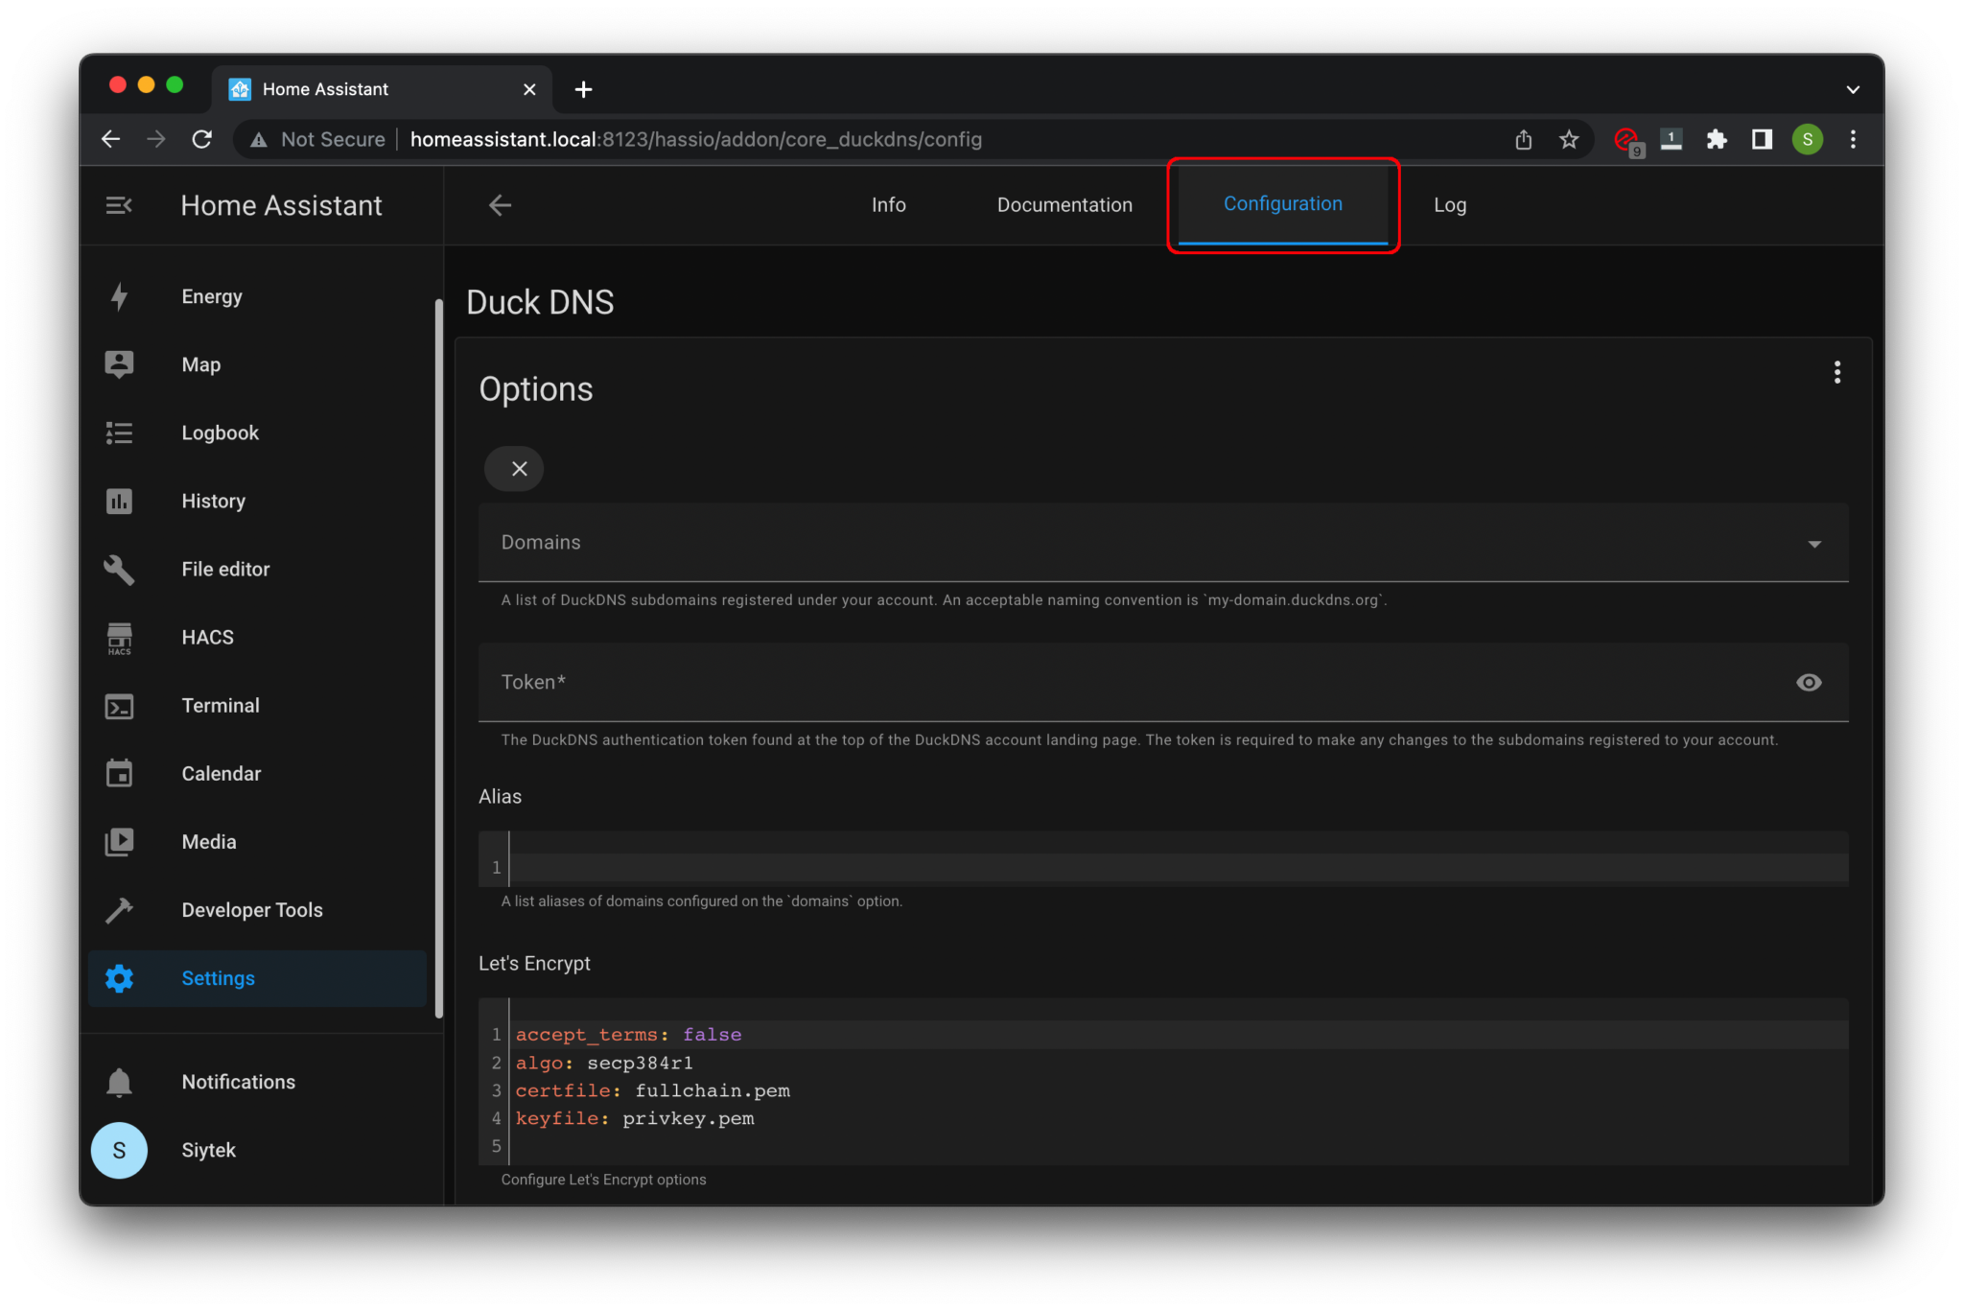The width and height of the screenshot is (1964, 1311).
Task: Expand the Domains dropdown arrow
Action: tap(1813, 544)
